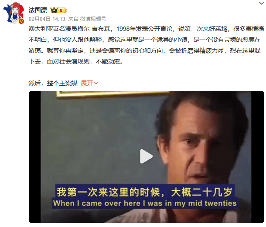Click the 法国漂 username

38,10
